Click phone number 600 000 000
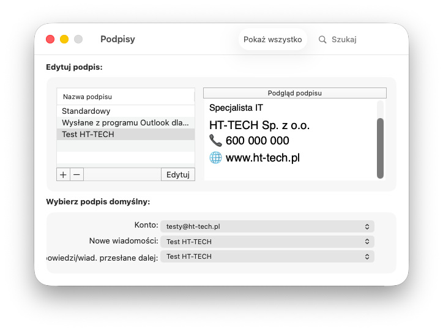443x331 pixels. pos(258,140)
